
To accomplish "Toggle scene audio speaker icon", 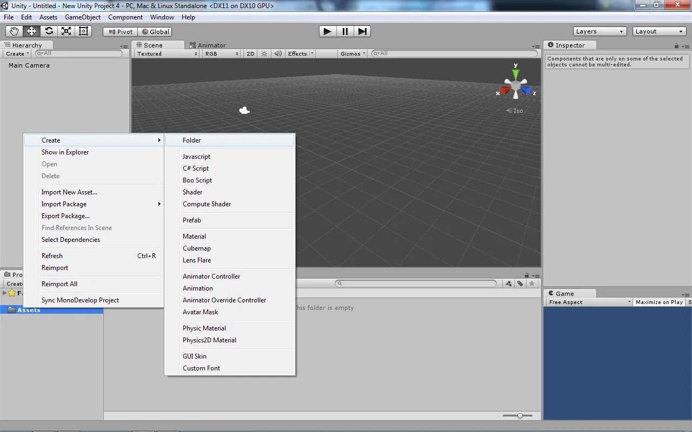I will coord(278,53).
